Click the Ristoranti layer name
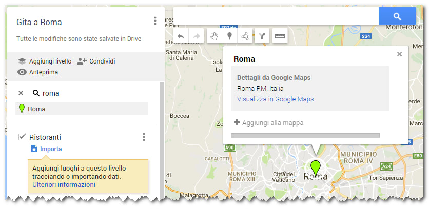Viewport: 429px width, 210px height. pyautogui.click(x=45, y=137)
